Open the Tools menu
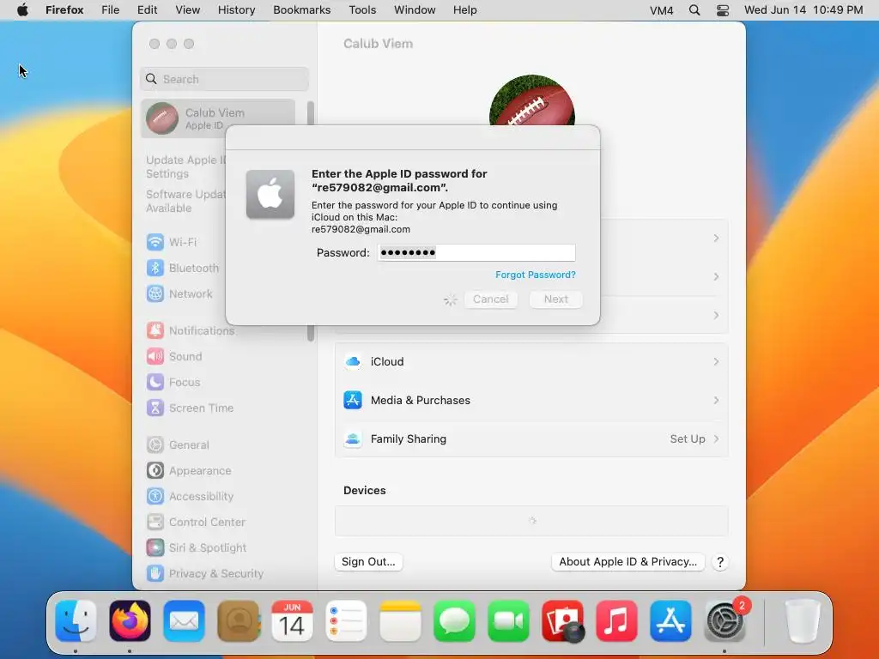This screenshot has height=659, width=879. click(363, 10)
